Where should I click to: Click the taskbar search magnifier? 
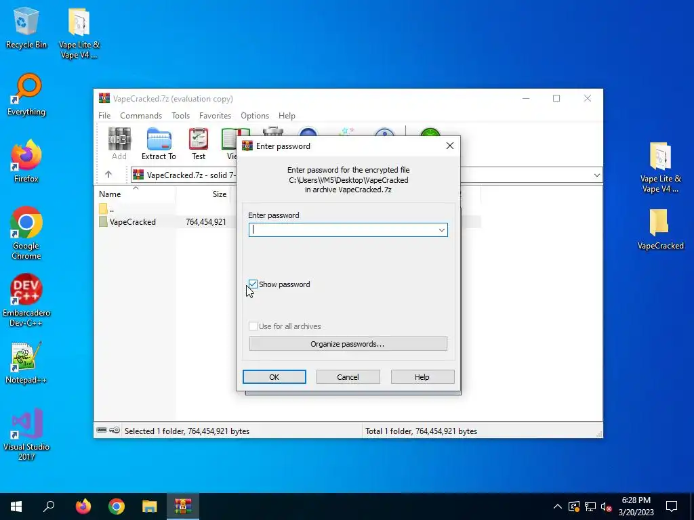click(49, 506)
